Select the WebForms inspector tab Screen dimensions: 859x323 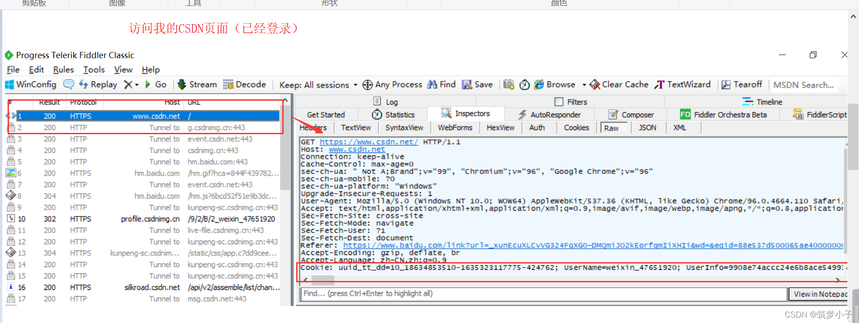(x=455, y=127)
